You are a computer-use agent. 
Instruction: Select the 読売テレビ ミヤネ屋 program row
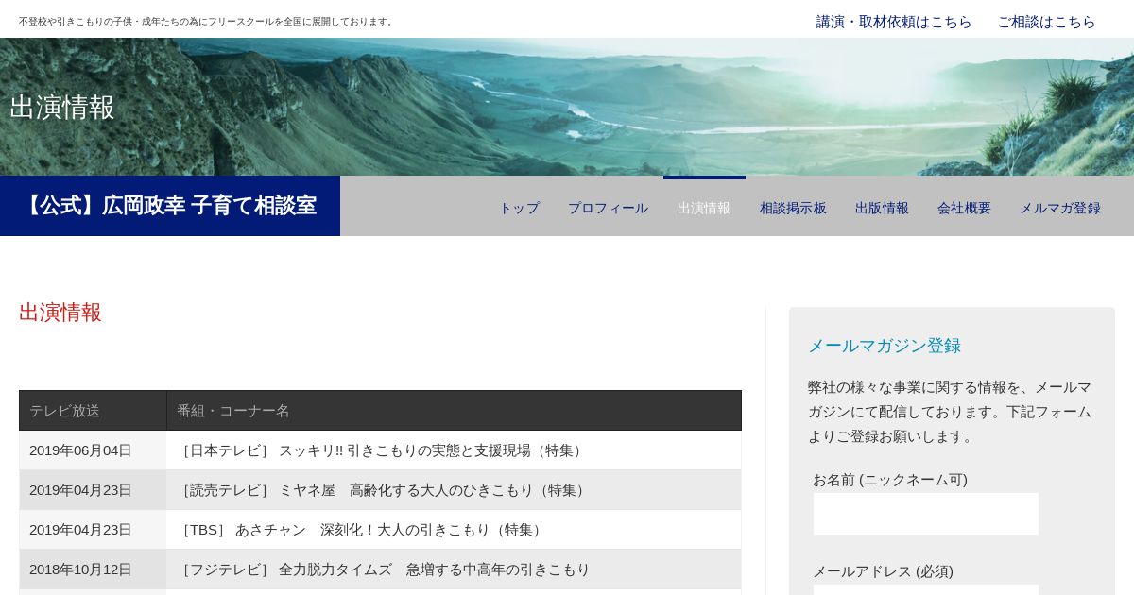(455, 490)
